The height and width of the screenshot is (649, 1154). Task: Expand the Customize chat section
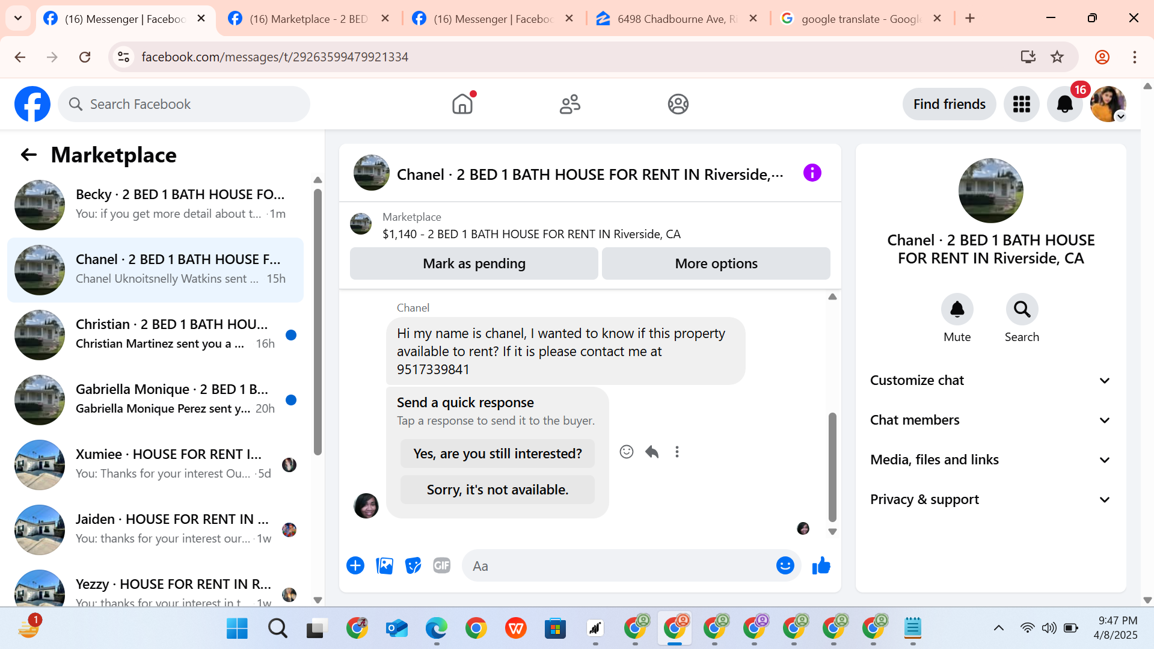990,380
